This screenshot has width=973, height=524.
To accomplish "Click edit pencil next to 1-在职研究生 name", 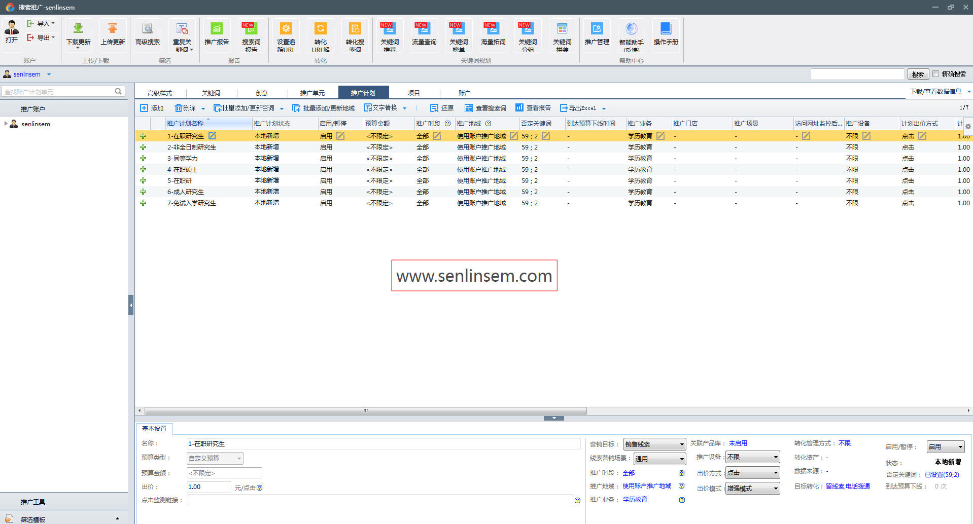I will 212,136.
